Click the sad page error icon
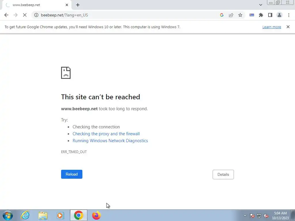295x221 pixels. 66,73
